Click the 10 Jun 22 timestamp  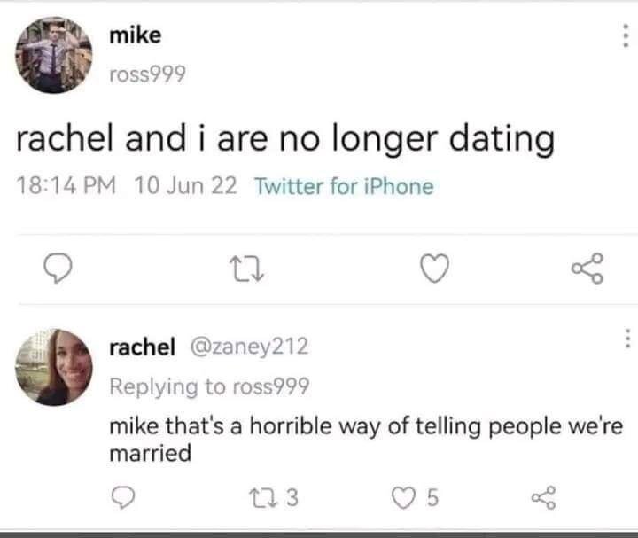coord(185,186)
